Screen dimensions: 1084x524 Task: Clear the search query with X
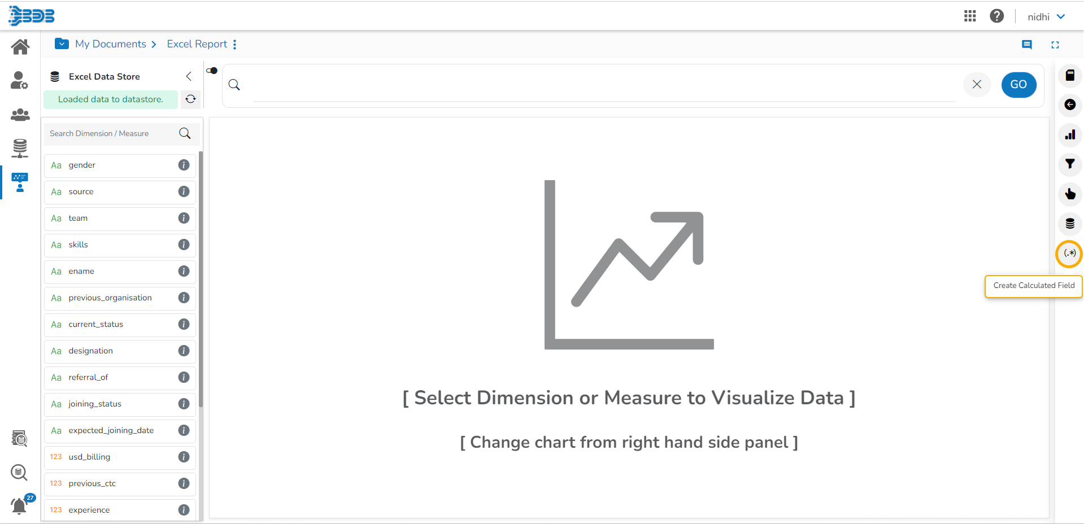pyautogui.click(x=977, y=85)
